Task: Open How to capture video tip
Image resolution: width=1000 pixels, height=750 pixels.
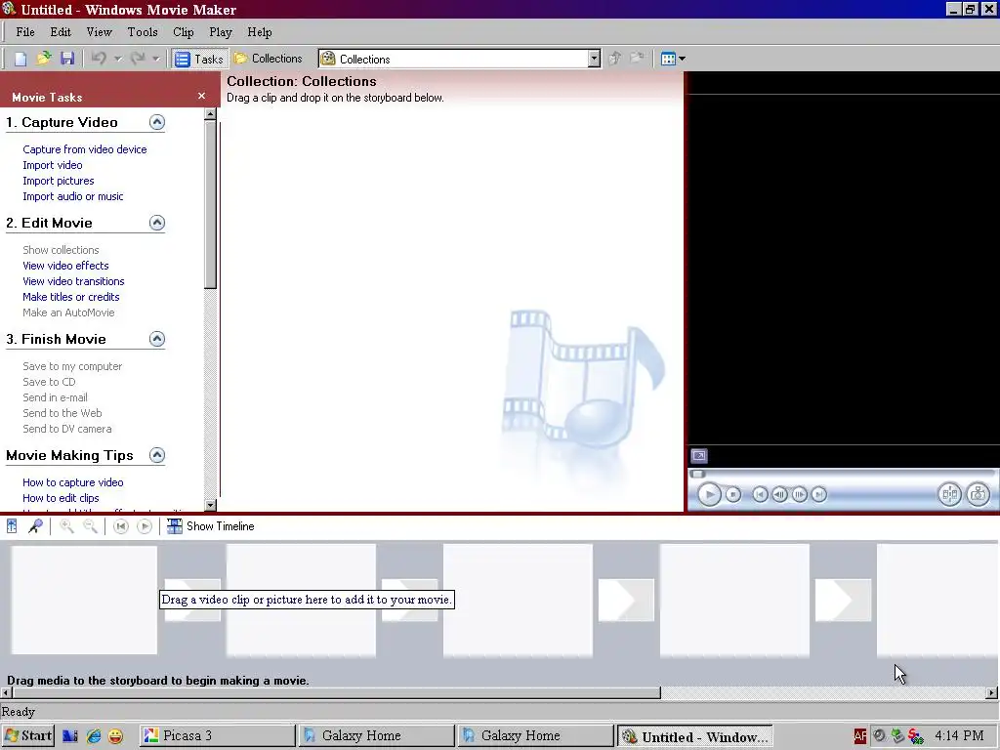Action: tap(72, 482)
